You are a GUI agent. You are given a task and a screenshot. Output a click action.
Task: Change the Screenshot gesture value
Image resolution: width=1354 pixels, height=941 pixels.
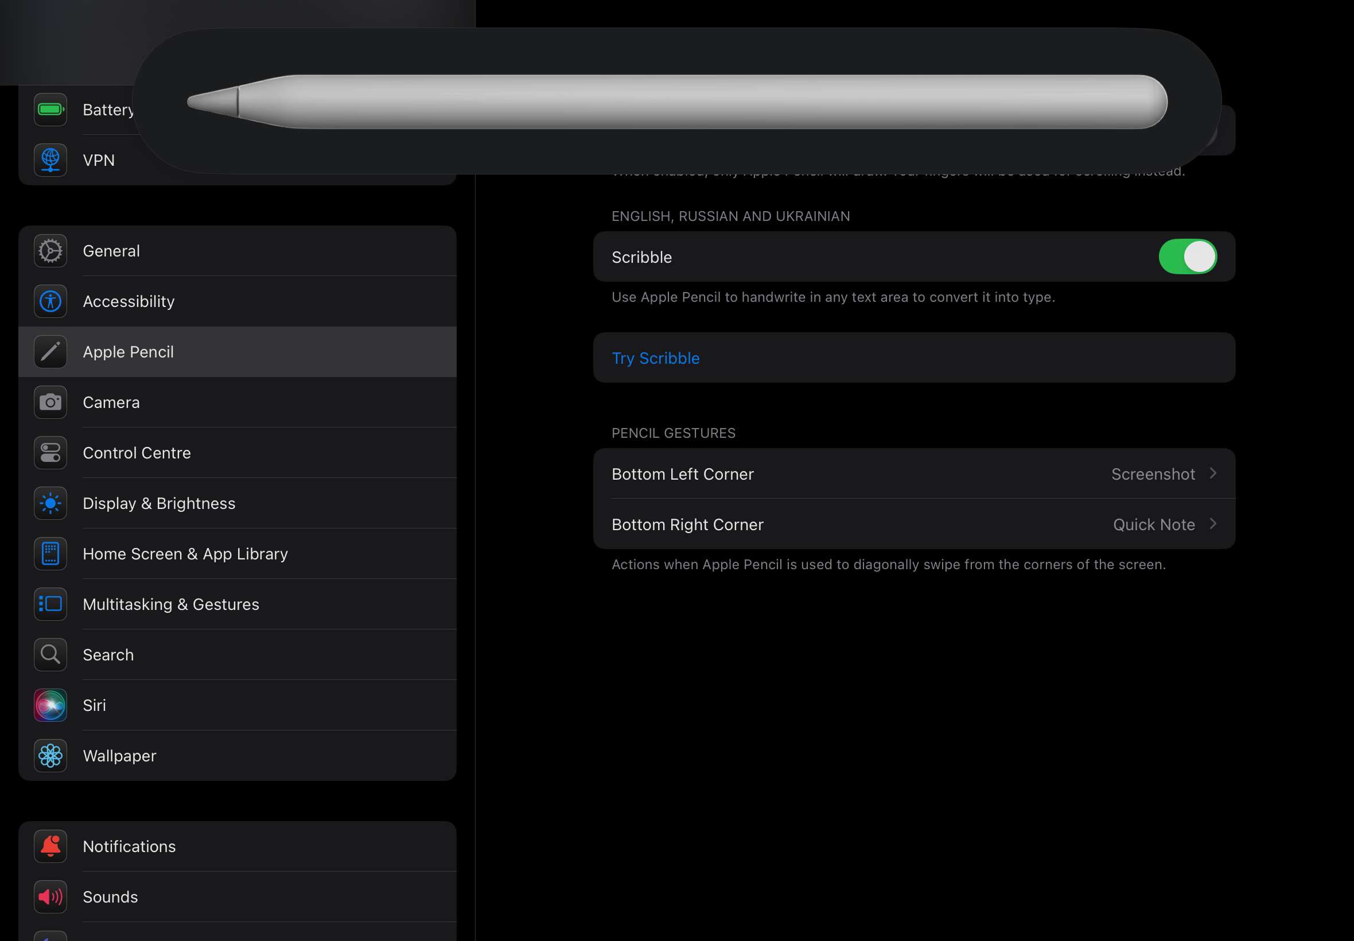(1153, 474)
